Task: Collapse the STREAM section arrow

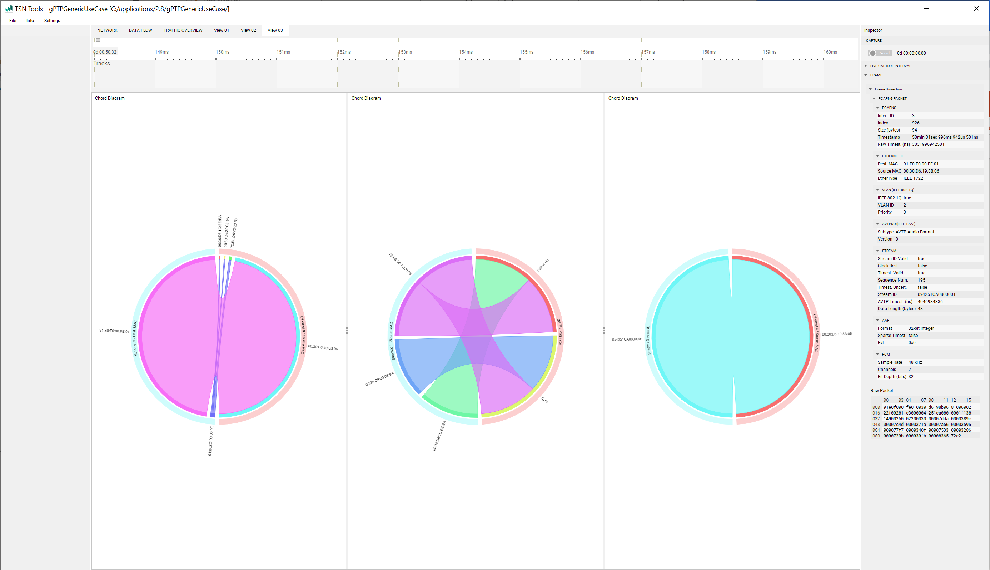Action: click(x=877, y=251)
